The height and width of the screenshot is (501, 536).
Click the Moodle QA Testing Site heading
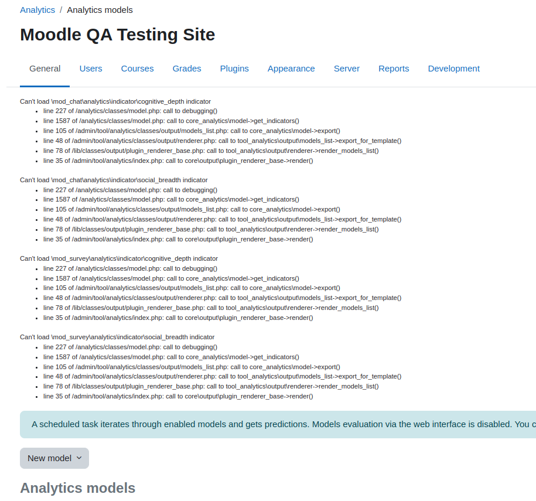point(117,35)
